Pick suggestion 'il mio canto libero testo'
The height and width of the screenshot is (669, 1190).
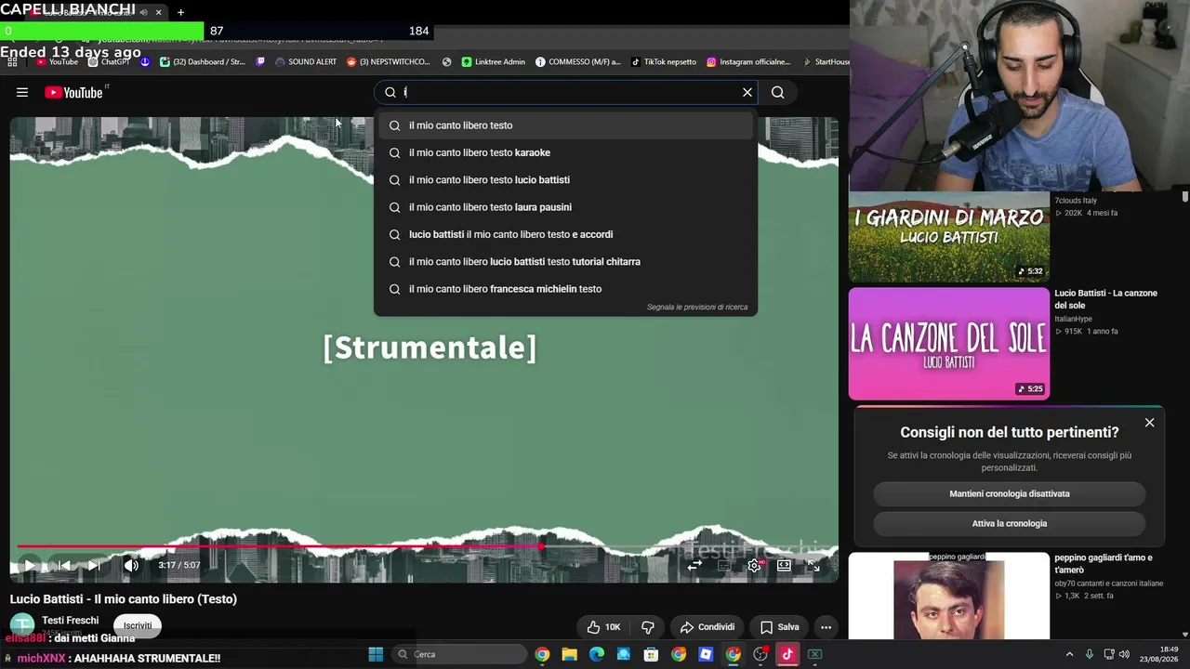coord(565,125)
